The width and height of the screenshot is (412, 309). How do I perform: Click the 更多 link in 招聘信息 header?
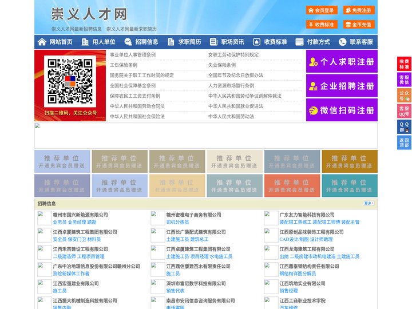(x=369, y=203)
